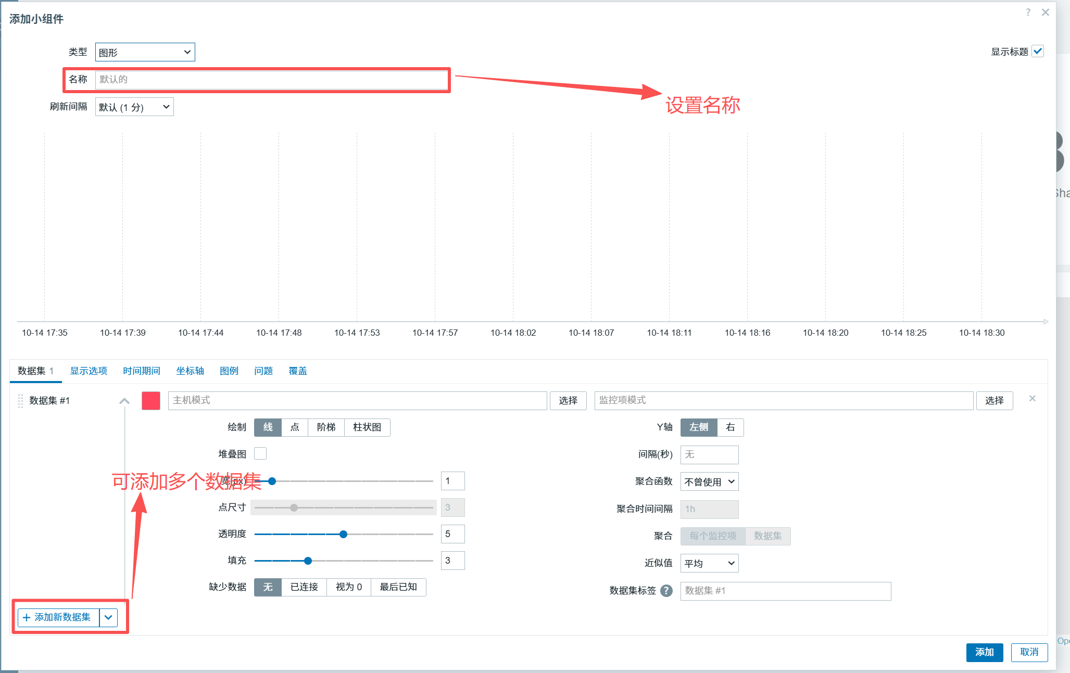Image resolution: width=1070 pixels, height=673 pixels.
Task: Set Y-axis to right side
Action: coord(730,427)
